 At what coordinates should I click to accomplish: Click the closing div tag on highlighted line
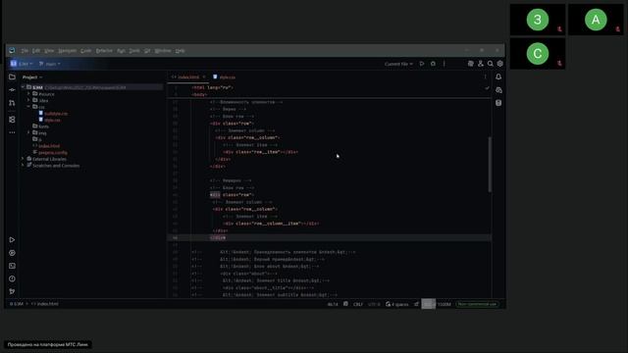point(218,237)
